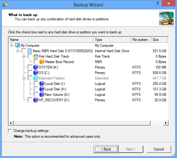177x158 pixels.
Task: Enable Change backup settings checkbox
Action: point(10,131)
